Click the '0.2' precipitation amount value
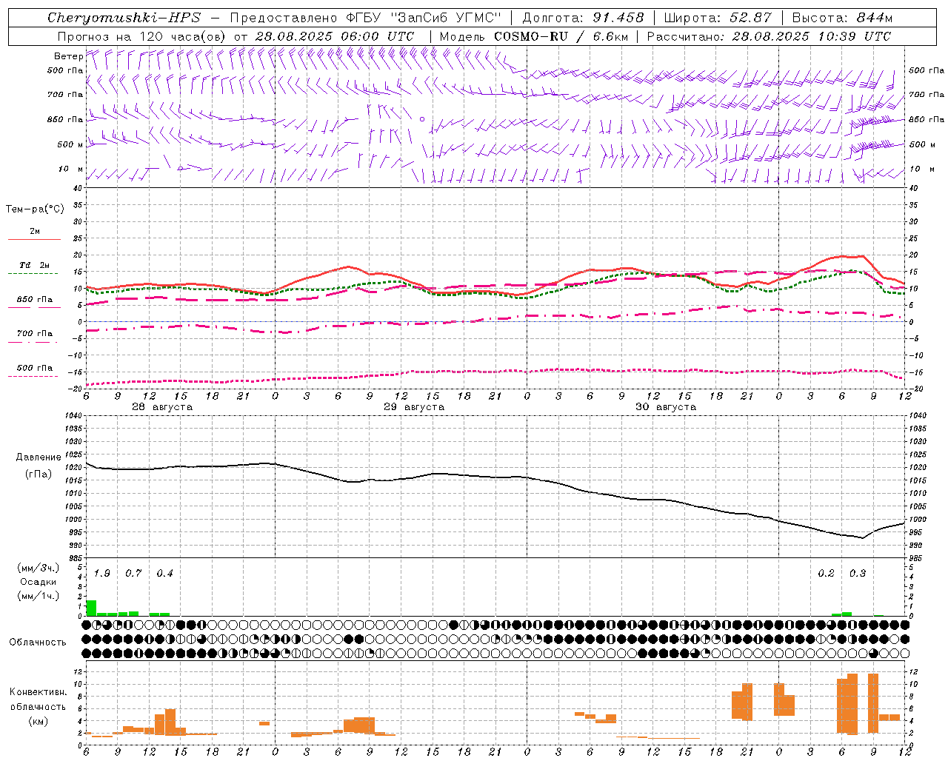 pos(826,574)
